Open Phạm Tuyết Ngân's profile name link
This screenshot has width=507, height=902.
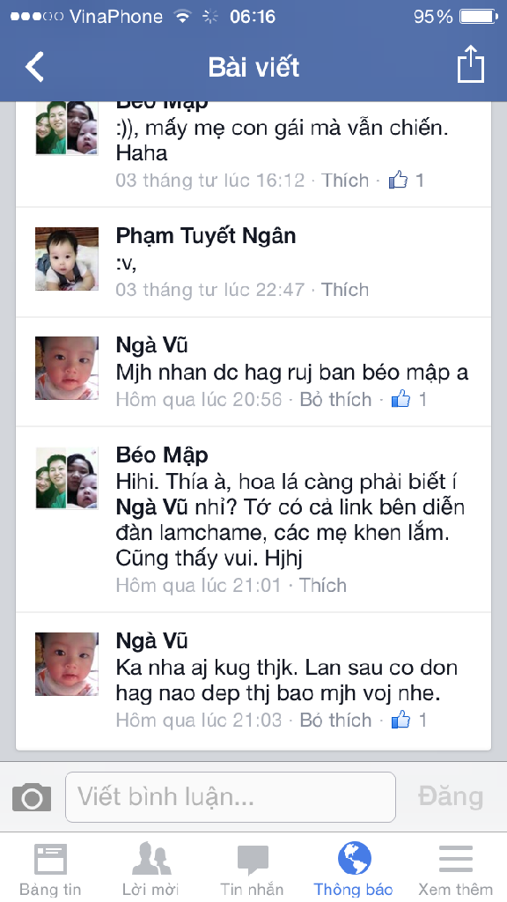(206, 236)
